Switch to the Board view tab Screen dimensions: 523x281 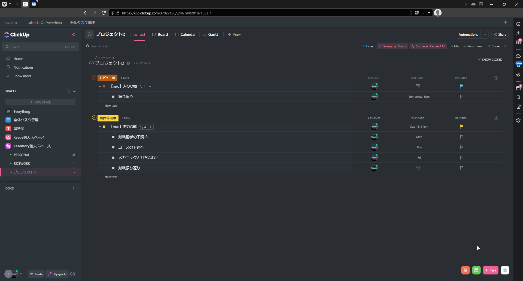click(160, 35)
